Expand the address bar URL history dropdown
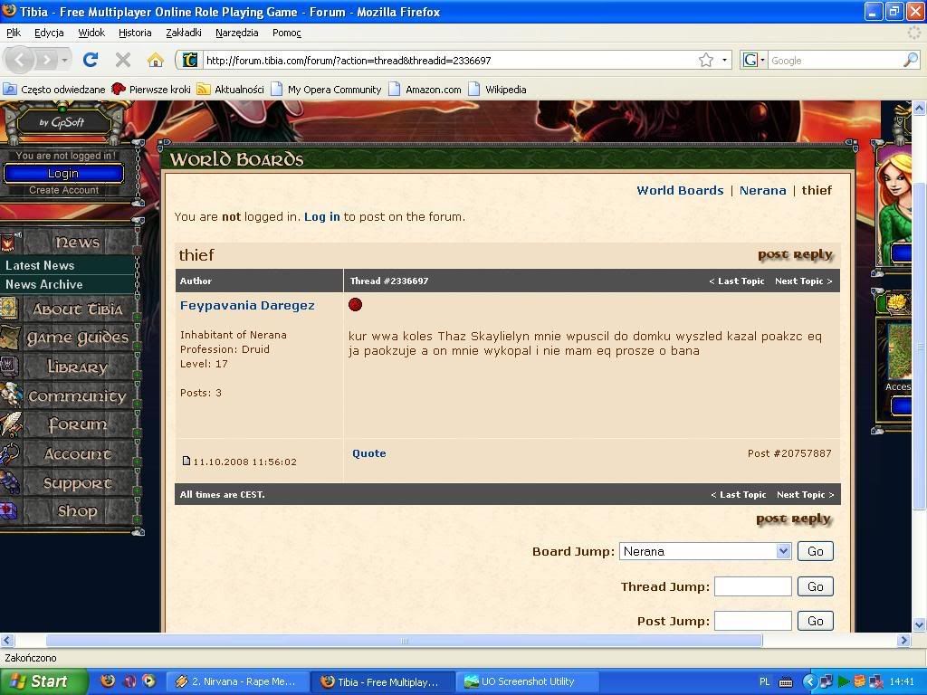927x695 pixels. pos(724,60)
